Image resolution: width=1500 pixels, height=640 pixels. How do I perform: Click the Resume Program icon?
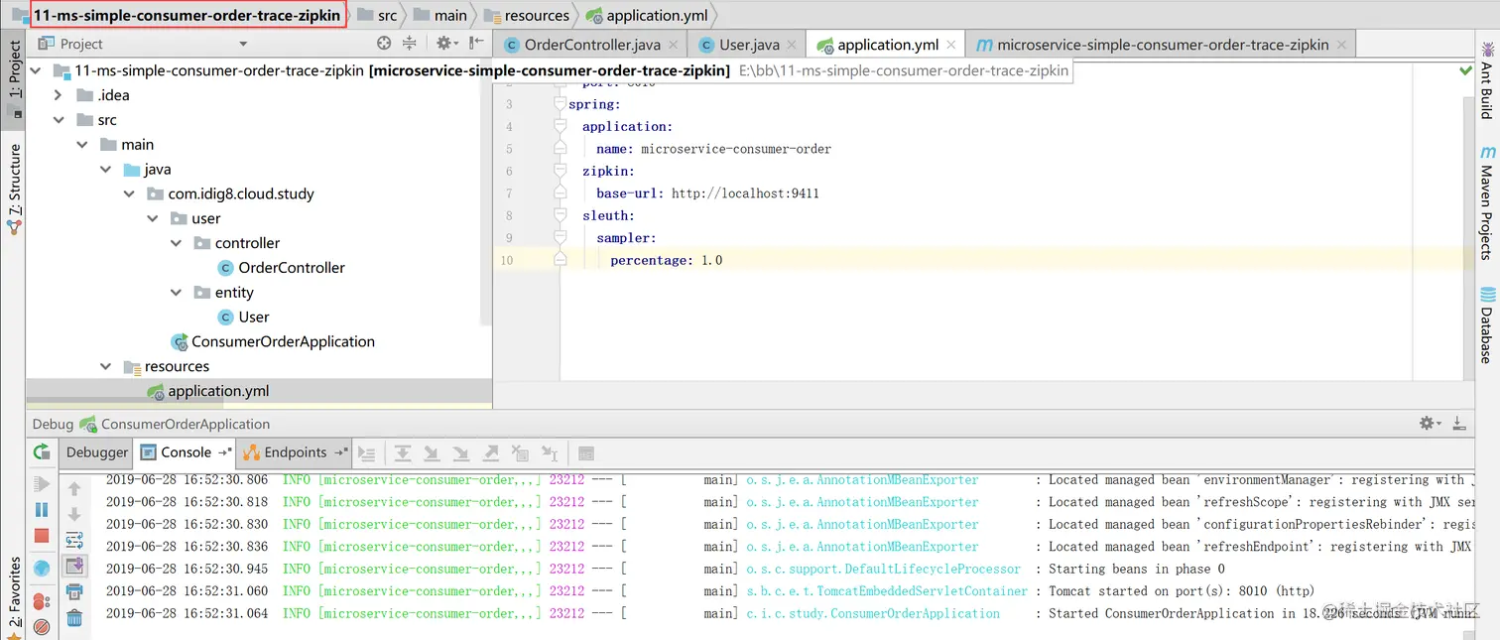[x=42, y=484]
